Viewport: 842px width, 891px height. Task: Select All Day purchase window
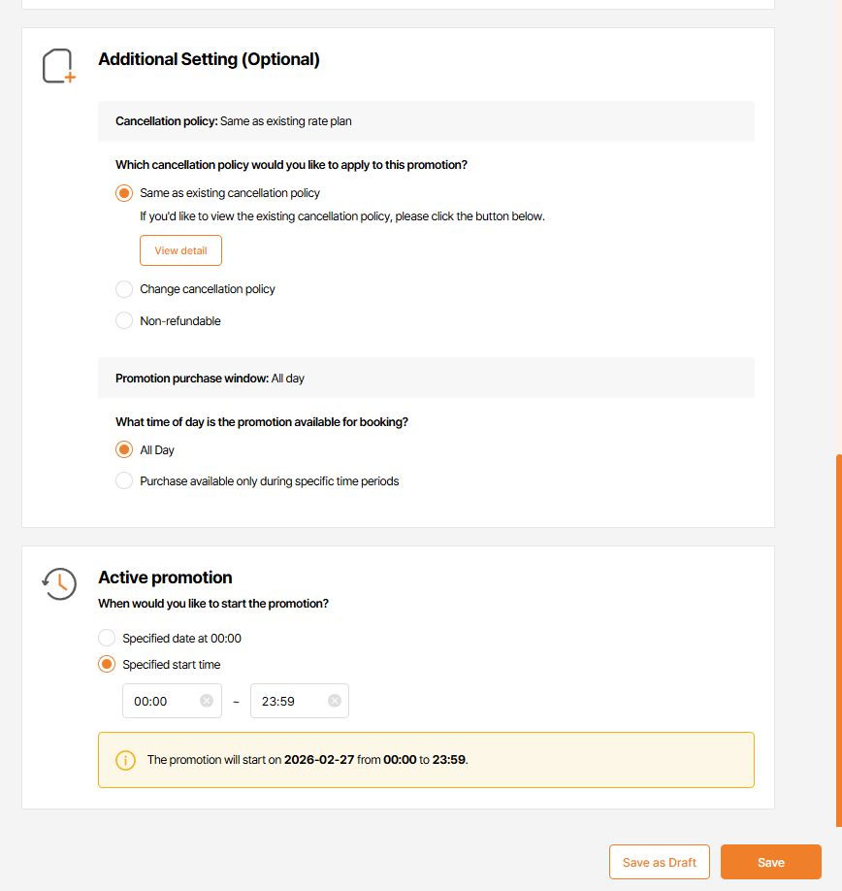point(124,450)
